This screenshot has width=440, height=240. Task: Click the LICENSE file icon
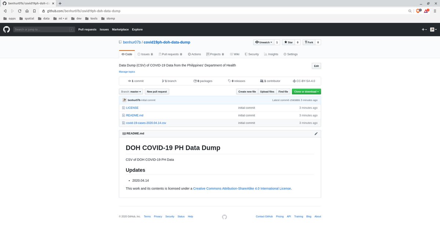click(124, 108)
